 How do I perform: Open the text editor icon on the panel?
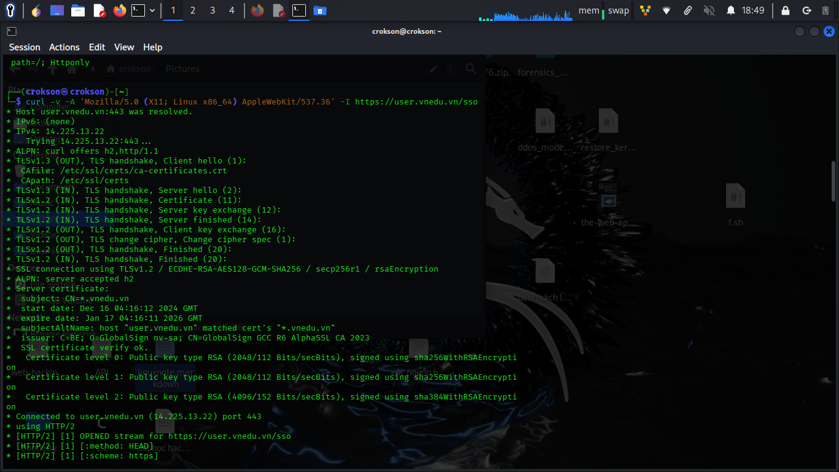[100, 10]
